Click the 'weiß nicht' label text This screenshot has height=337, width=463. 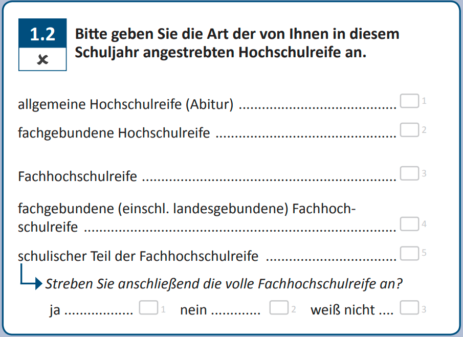coord(342,310)
